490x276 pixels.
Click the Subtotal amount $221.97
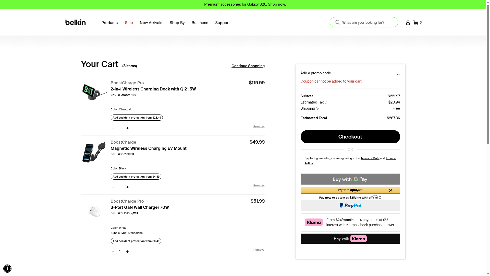(394, 96)
